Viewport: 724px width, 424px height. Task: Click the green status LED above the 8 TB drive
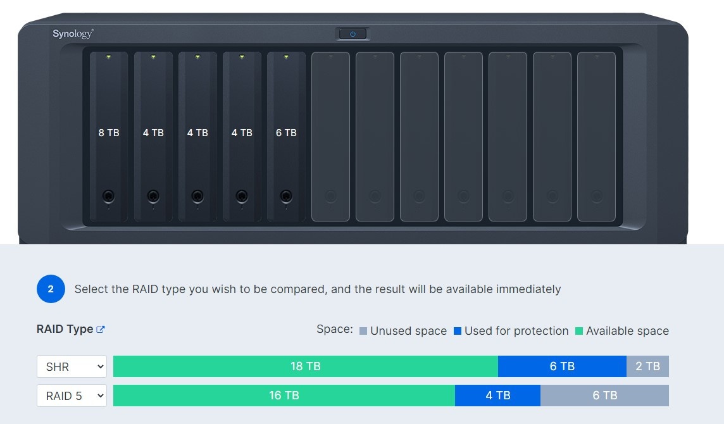pos(108,57)
